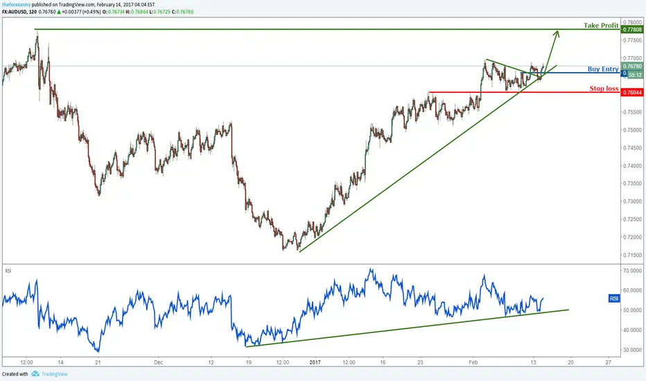Screen dimensions: 646x381
Task: Click the Feb label on time axis
Action: pyautogui.click(x=473, y=362)
